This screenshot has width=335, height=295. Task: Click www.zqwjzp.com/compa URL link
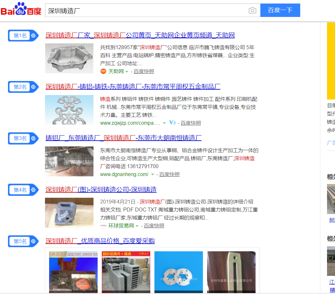click(x=130, y=123)
